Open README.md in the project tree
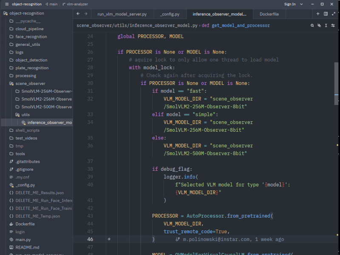 pyautogui.click(x=37, y=247)
